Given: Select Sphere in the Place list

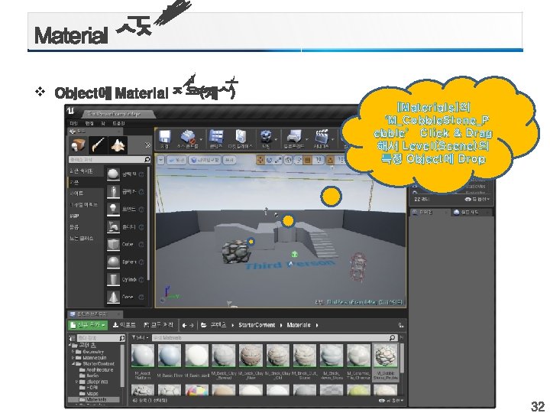Looking at the screenshot, I should (x=125, y=262).
